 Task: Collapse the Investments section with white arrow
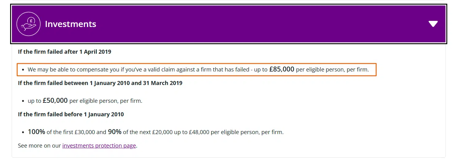coord(433,24)
